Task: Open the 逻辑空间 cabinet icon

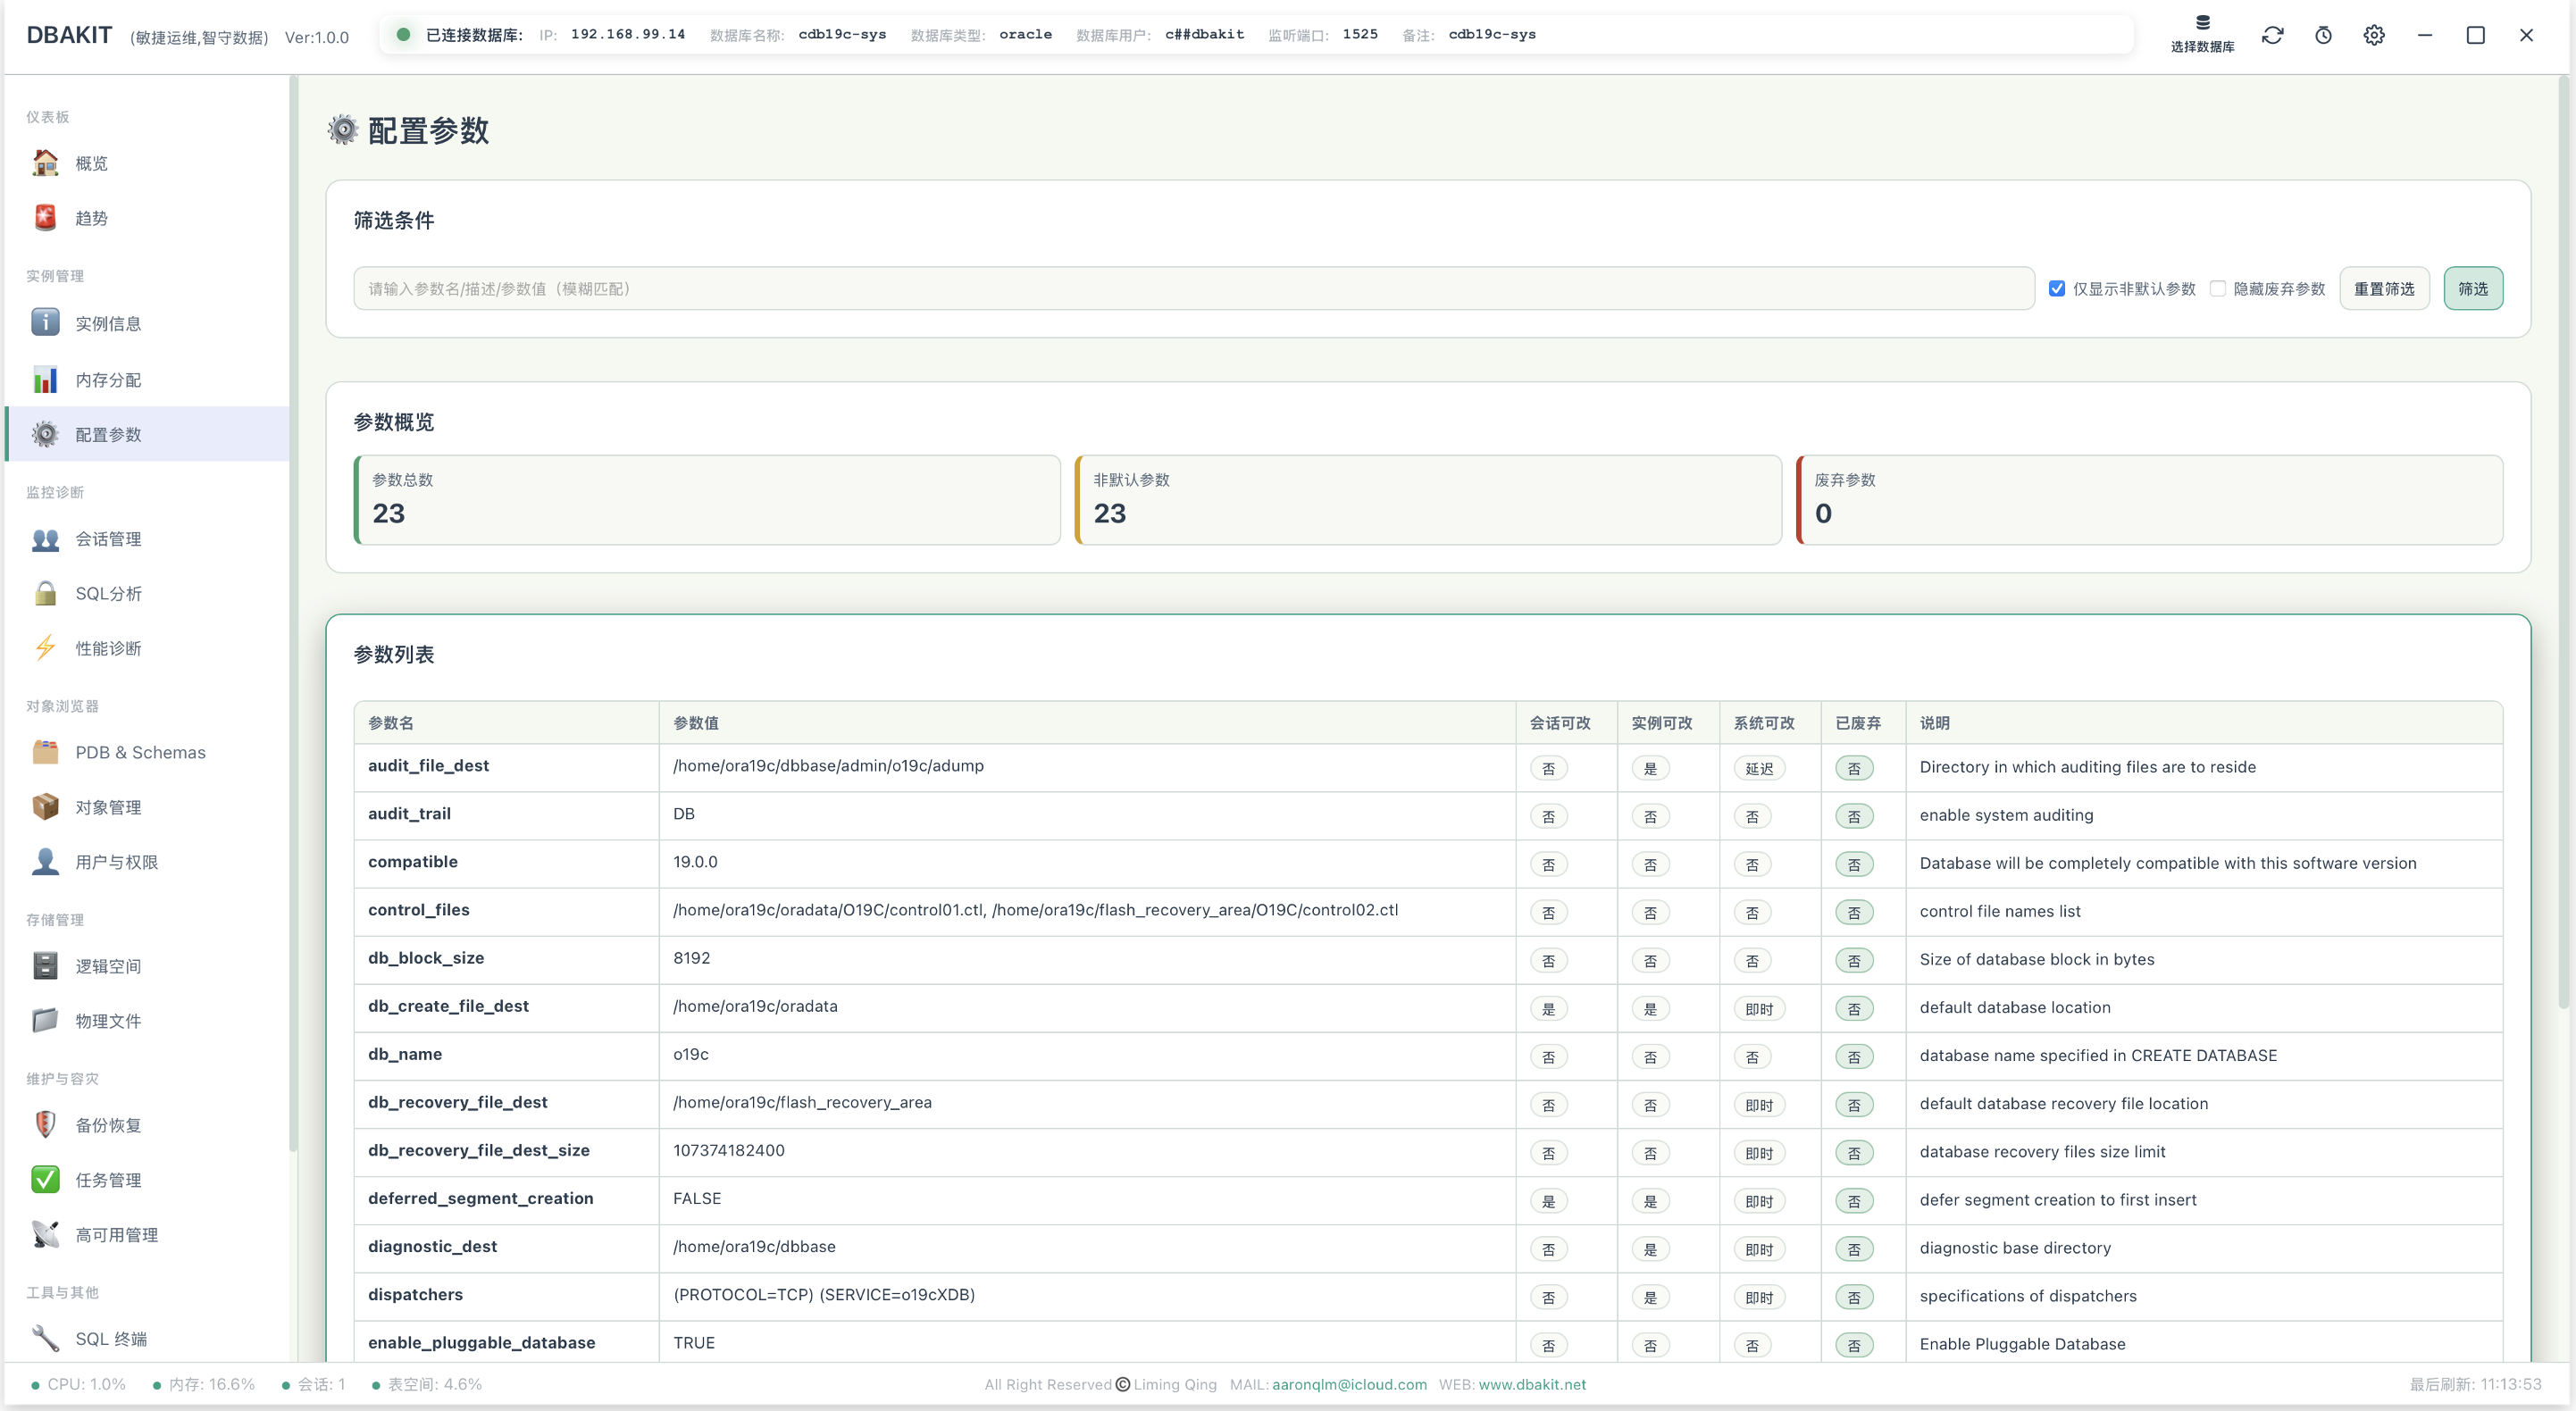Action: coord(45,966)
